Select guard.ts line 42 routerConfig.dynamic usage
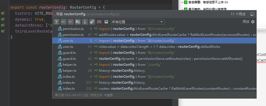 click(x=154, y=59)
